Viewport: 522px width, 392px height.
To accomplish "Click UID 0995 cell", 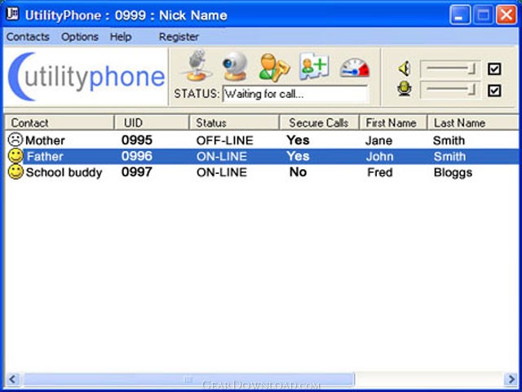I will point(137,140).
